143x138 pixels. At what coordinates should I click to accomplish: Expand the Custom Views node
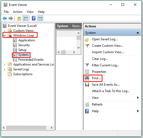5,31
